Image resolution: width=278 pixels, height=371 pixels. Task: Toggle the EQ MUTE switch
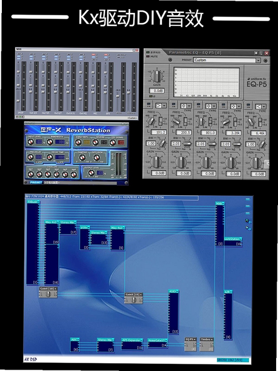[x=148, y=57]
